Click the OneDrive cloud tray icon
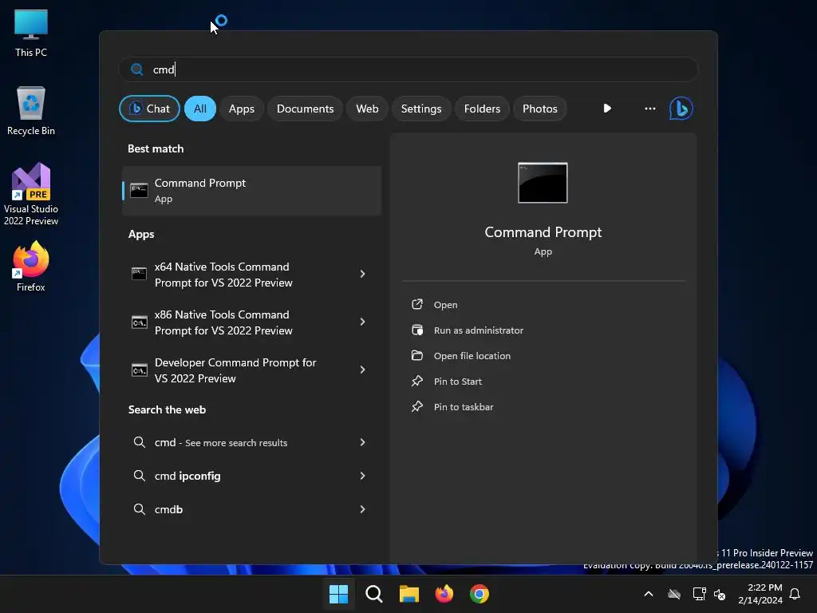 click(674, 594)
